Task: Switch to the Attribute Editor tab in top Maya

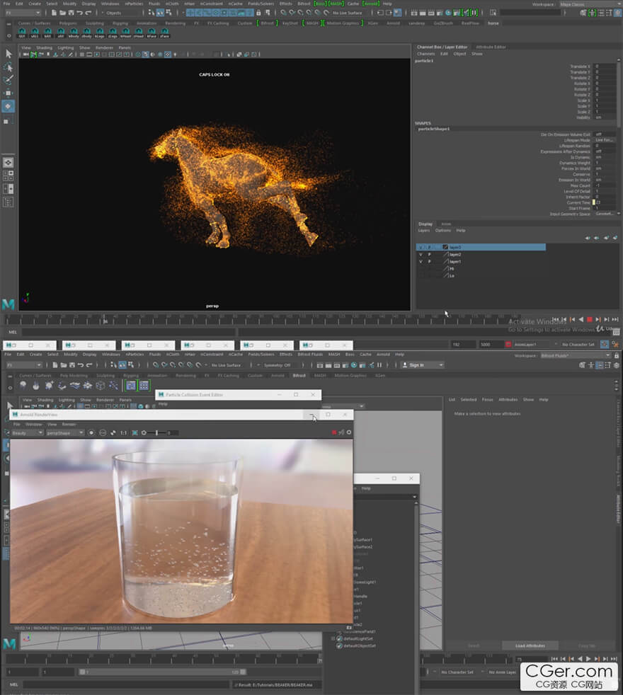Action: pos(491,47)
